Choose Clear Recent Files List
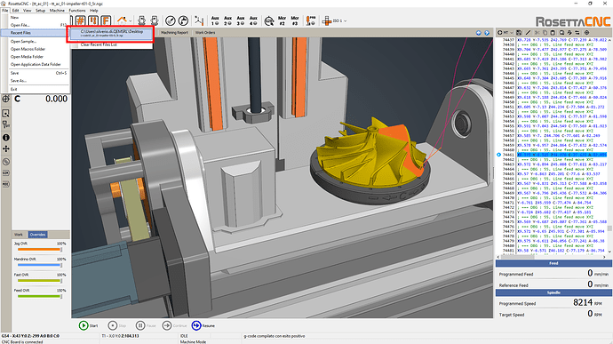This screenshot has width=613, height=344. [99, 44]
